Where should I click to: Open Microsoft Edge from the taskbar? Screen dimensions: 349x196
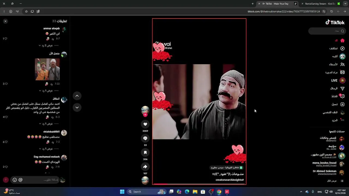pos(187,192)
